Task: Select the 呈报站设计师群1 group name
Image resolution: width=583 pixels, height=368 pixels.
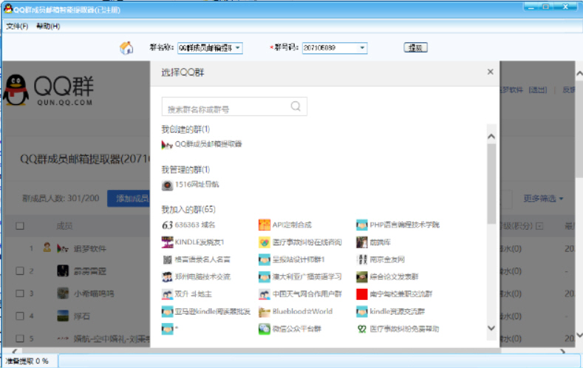Action: [299, 259]
